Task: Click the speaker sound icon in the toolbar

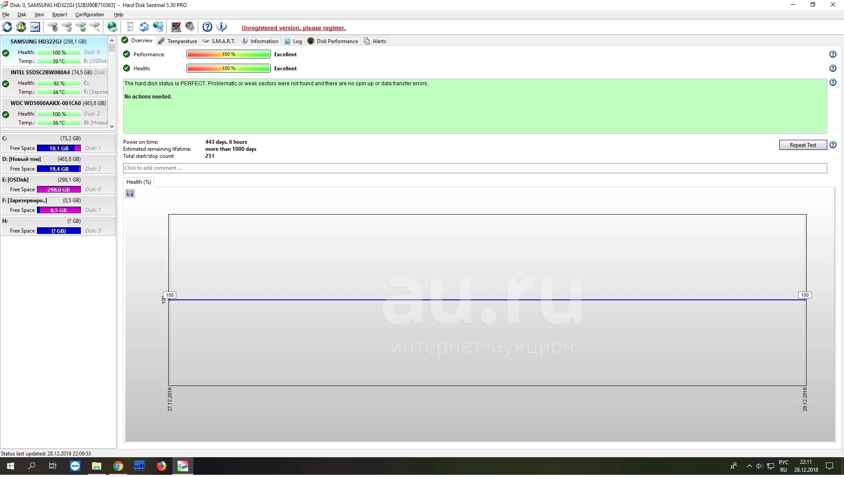Action: point(190,27)
